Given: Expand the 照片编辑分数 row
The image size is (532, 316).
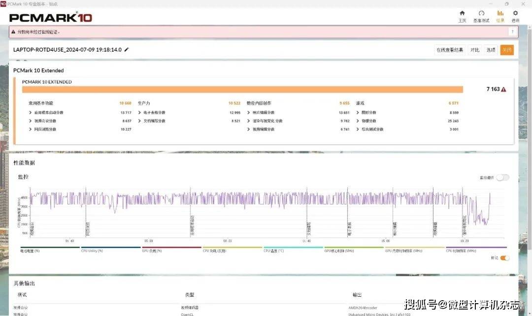Looking at the screenshot, I should (248, 112).
